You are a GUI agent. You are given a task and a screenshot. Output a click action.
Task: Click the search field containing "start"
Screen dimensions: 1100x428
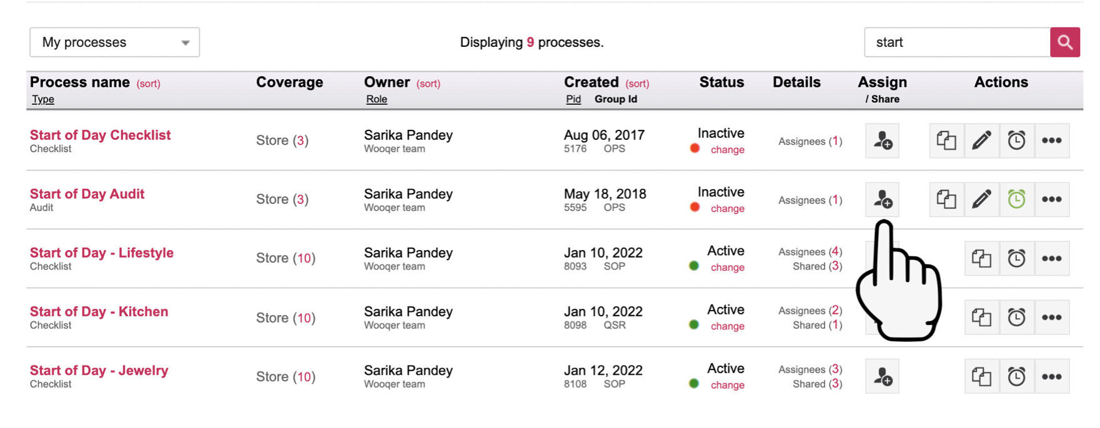point(957,42)
